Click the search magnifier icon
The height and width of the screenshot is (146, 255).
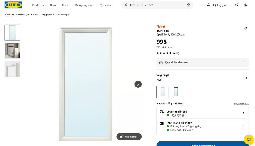click(x=126, y=5)
